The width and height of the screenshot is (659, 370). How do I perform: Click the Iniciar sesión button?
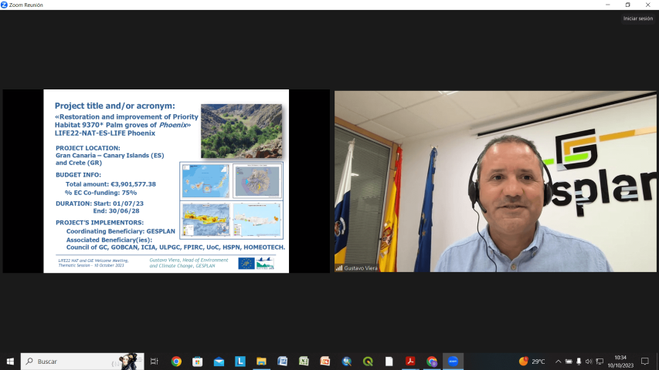coord(637,18)
